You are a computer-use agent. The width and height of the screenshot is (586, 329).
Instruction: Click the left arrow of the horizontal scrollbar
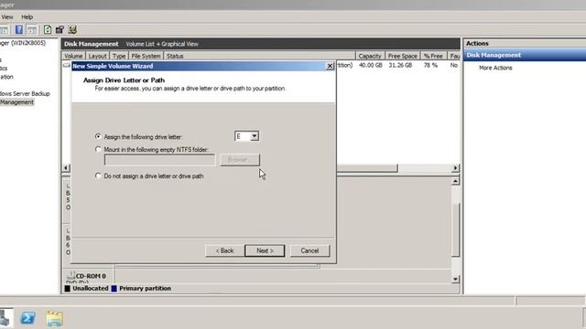pyautogui.click(x=66, y=168)
